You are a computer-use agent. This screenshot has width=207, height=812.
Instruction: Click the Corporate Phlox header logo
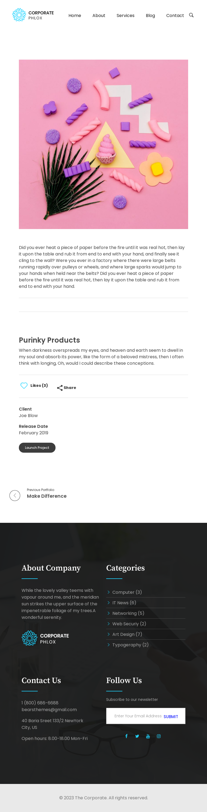33,15
